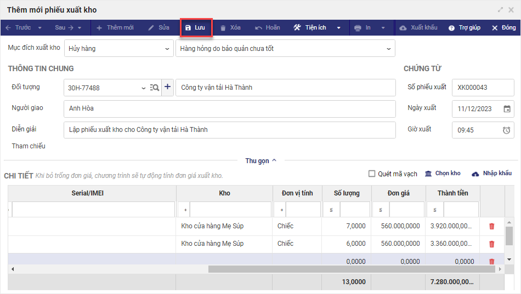Click the plus icon to add Đối tượng
The height and width of the screenshot is (294, 521).
coord(168,87)
